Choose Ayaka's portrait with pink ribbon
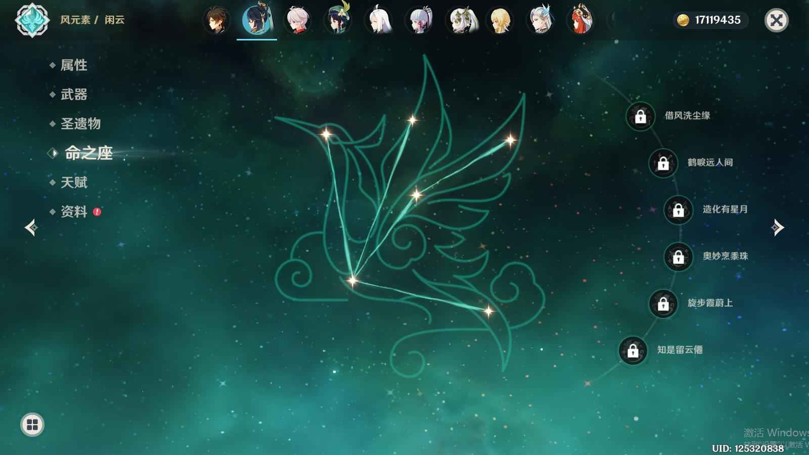The height and width of the screenshot is (455, 809). coord(419,20)
